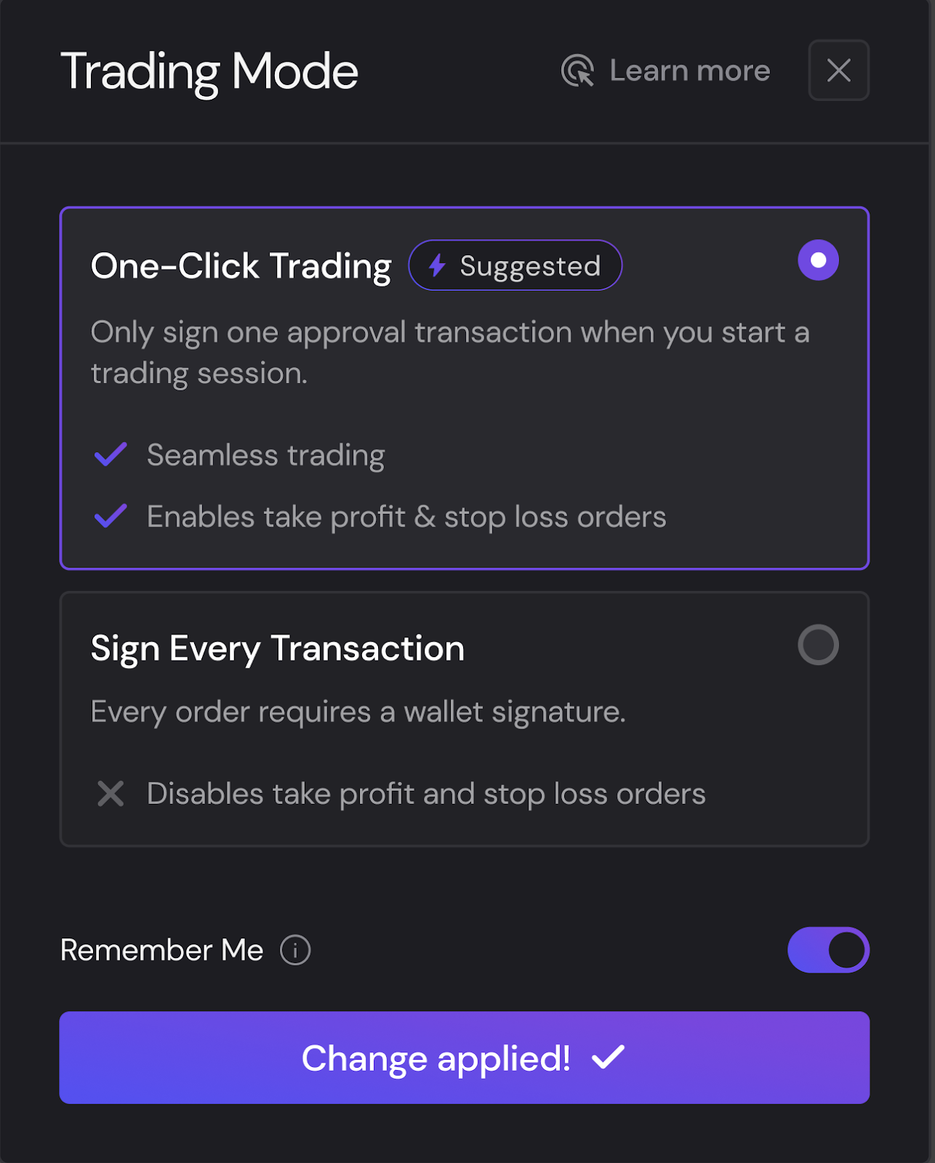Click the checkmark beside Seamless trading
The image size is (935, 1163).
111,455
